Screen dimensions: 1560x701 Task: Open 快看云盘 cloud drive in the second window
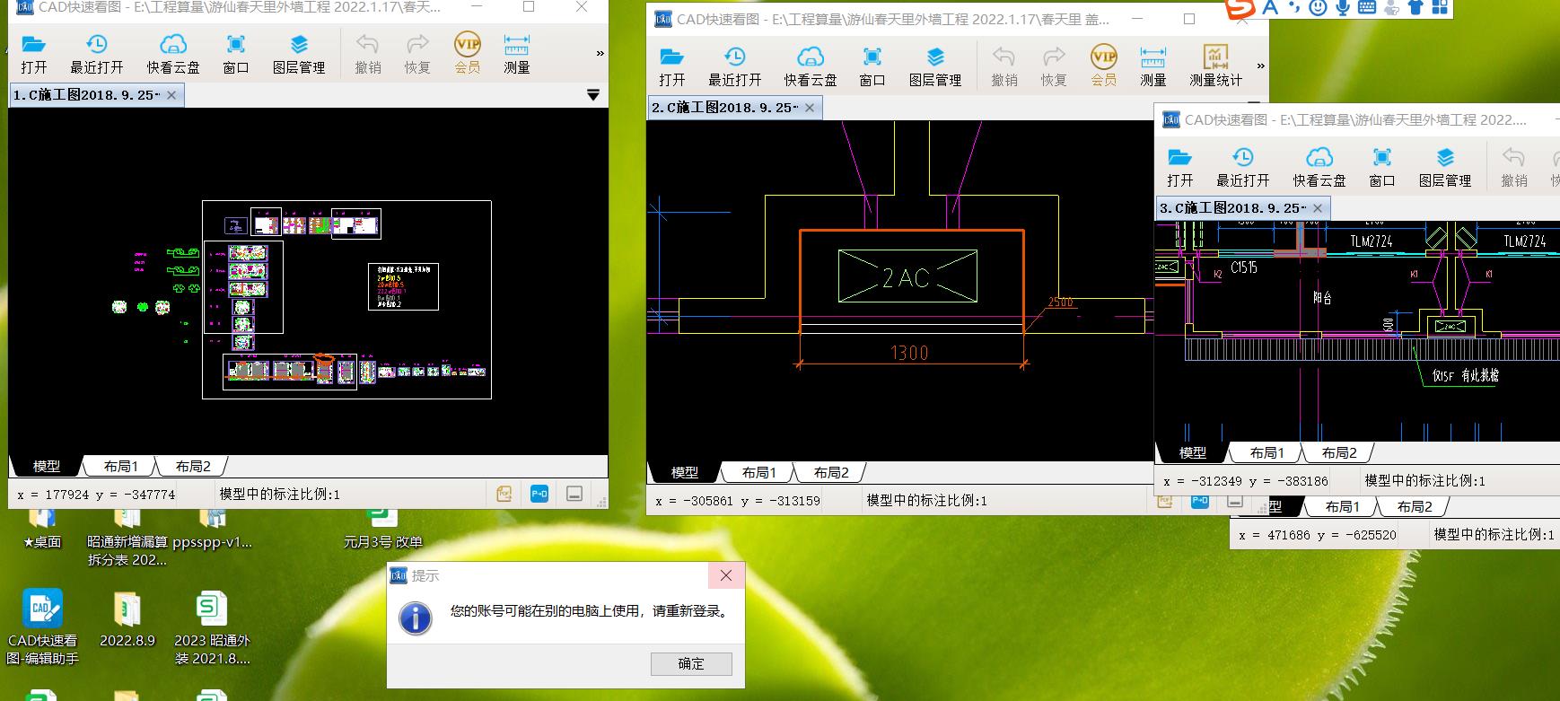coord(810,66)
